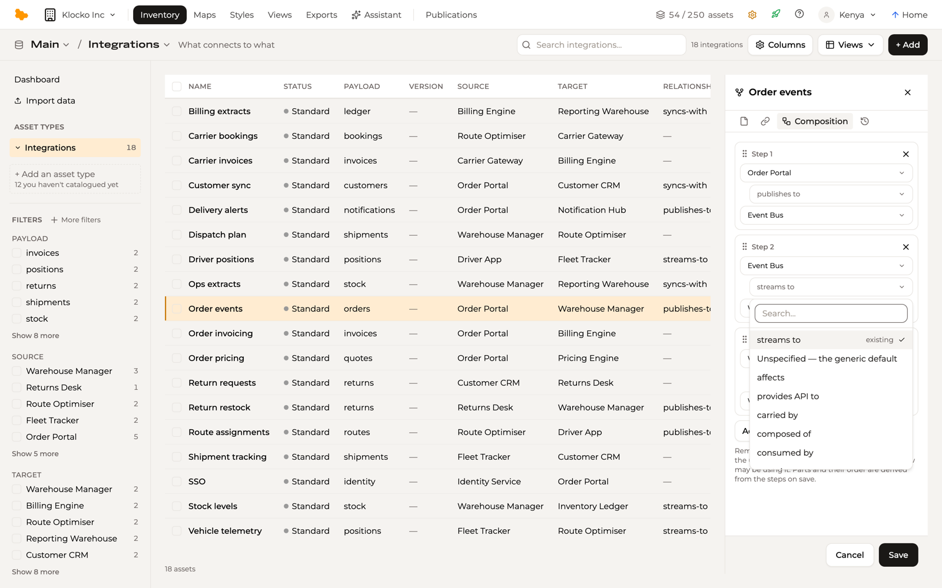The height and width of the screenshot is (588, 942).
Task: Remove Step 1 with its X icon
Action: coord(906,154)
